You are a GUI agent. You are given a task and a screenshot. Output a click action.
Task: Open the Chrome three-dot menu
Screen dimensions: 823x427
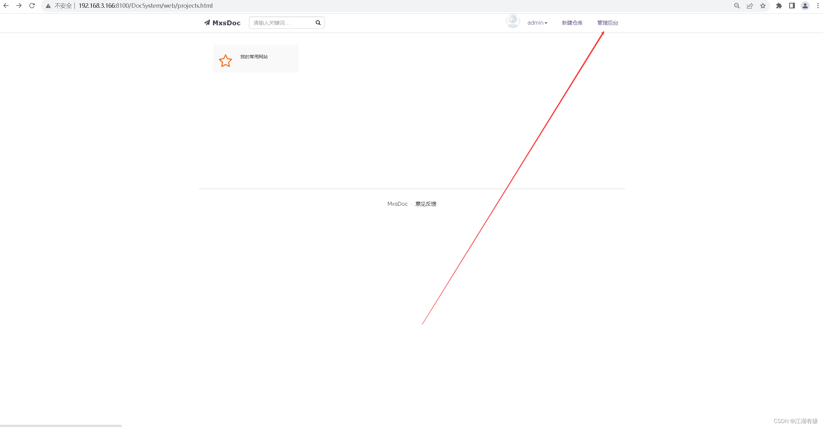pos(818,6)
